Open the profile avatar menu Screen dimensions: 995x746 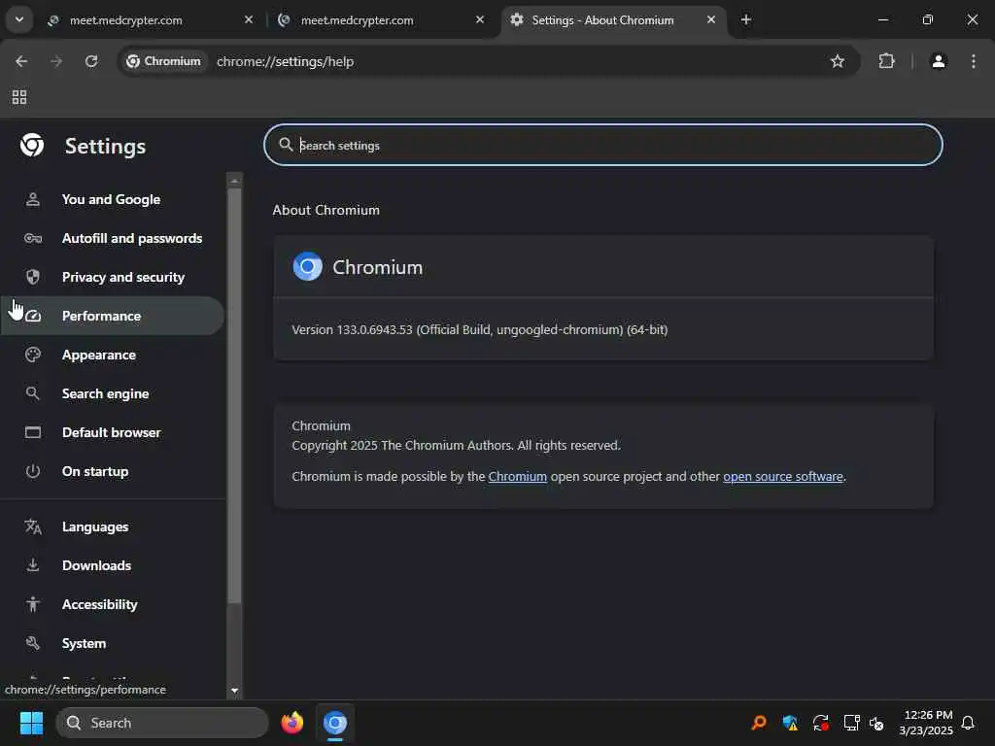coord(939,61)
